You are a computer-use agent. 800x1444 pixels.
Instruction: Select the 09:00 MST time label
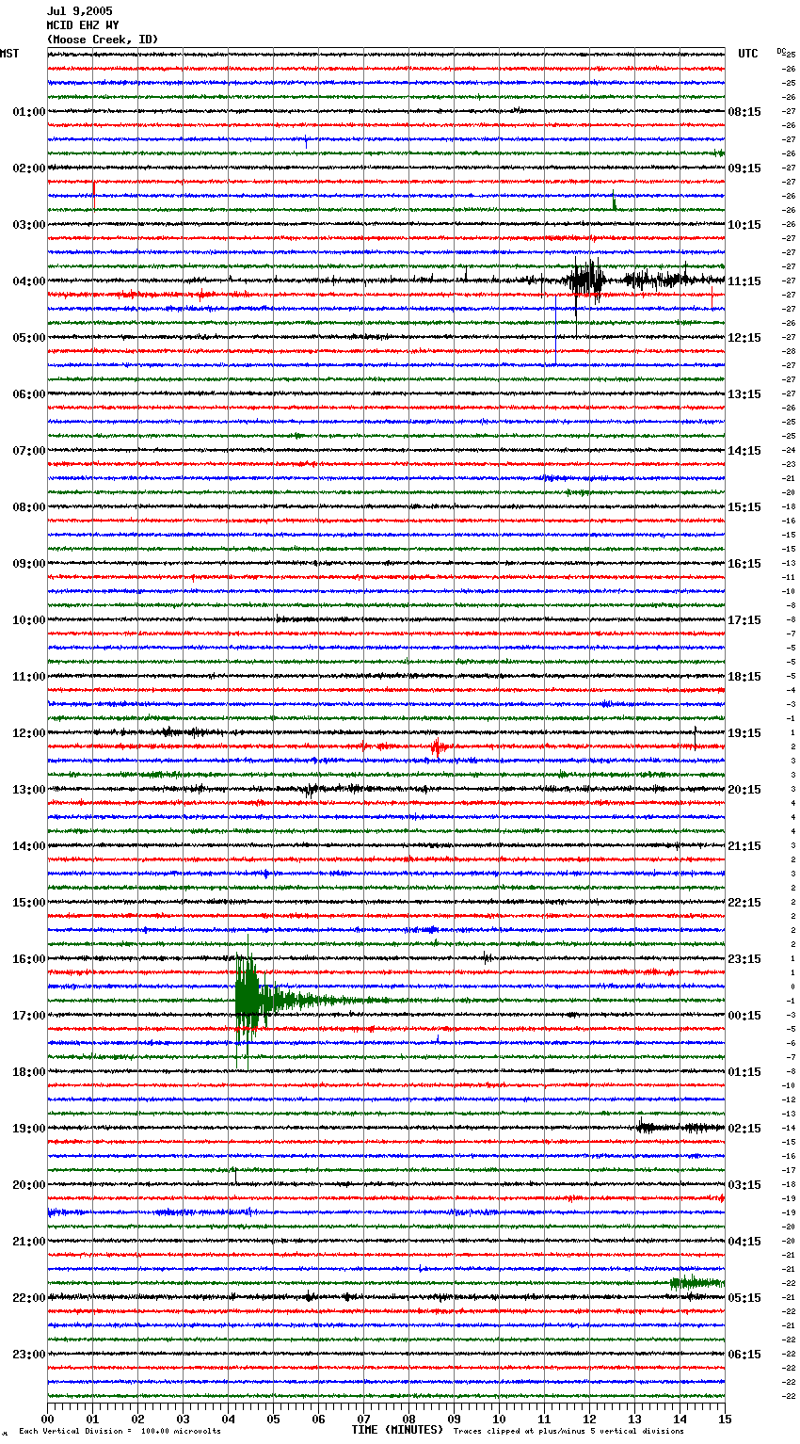point(29,564)
